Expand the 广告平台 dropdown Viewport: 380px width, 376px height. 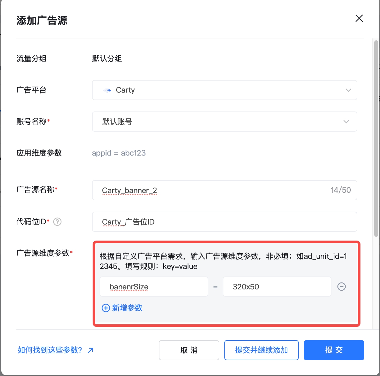[x=348, y=90]
